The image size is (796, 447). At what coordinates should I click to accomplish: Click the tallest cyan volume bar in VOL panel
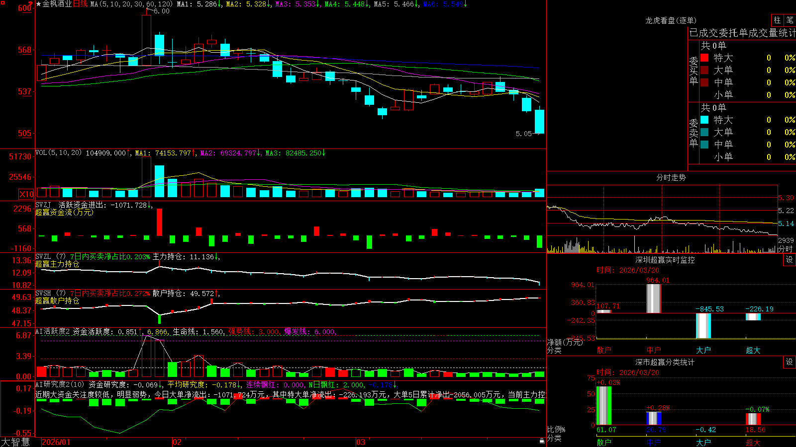(x=159, y=181)
